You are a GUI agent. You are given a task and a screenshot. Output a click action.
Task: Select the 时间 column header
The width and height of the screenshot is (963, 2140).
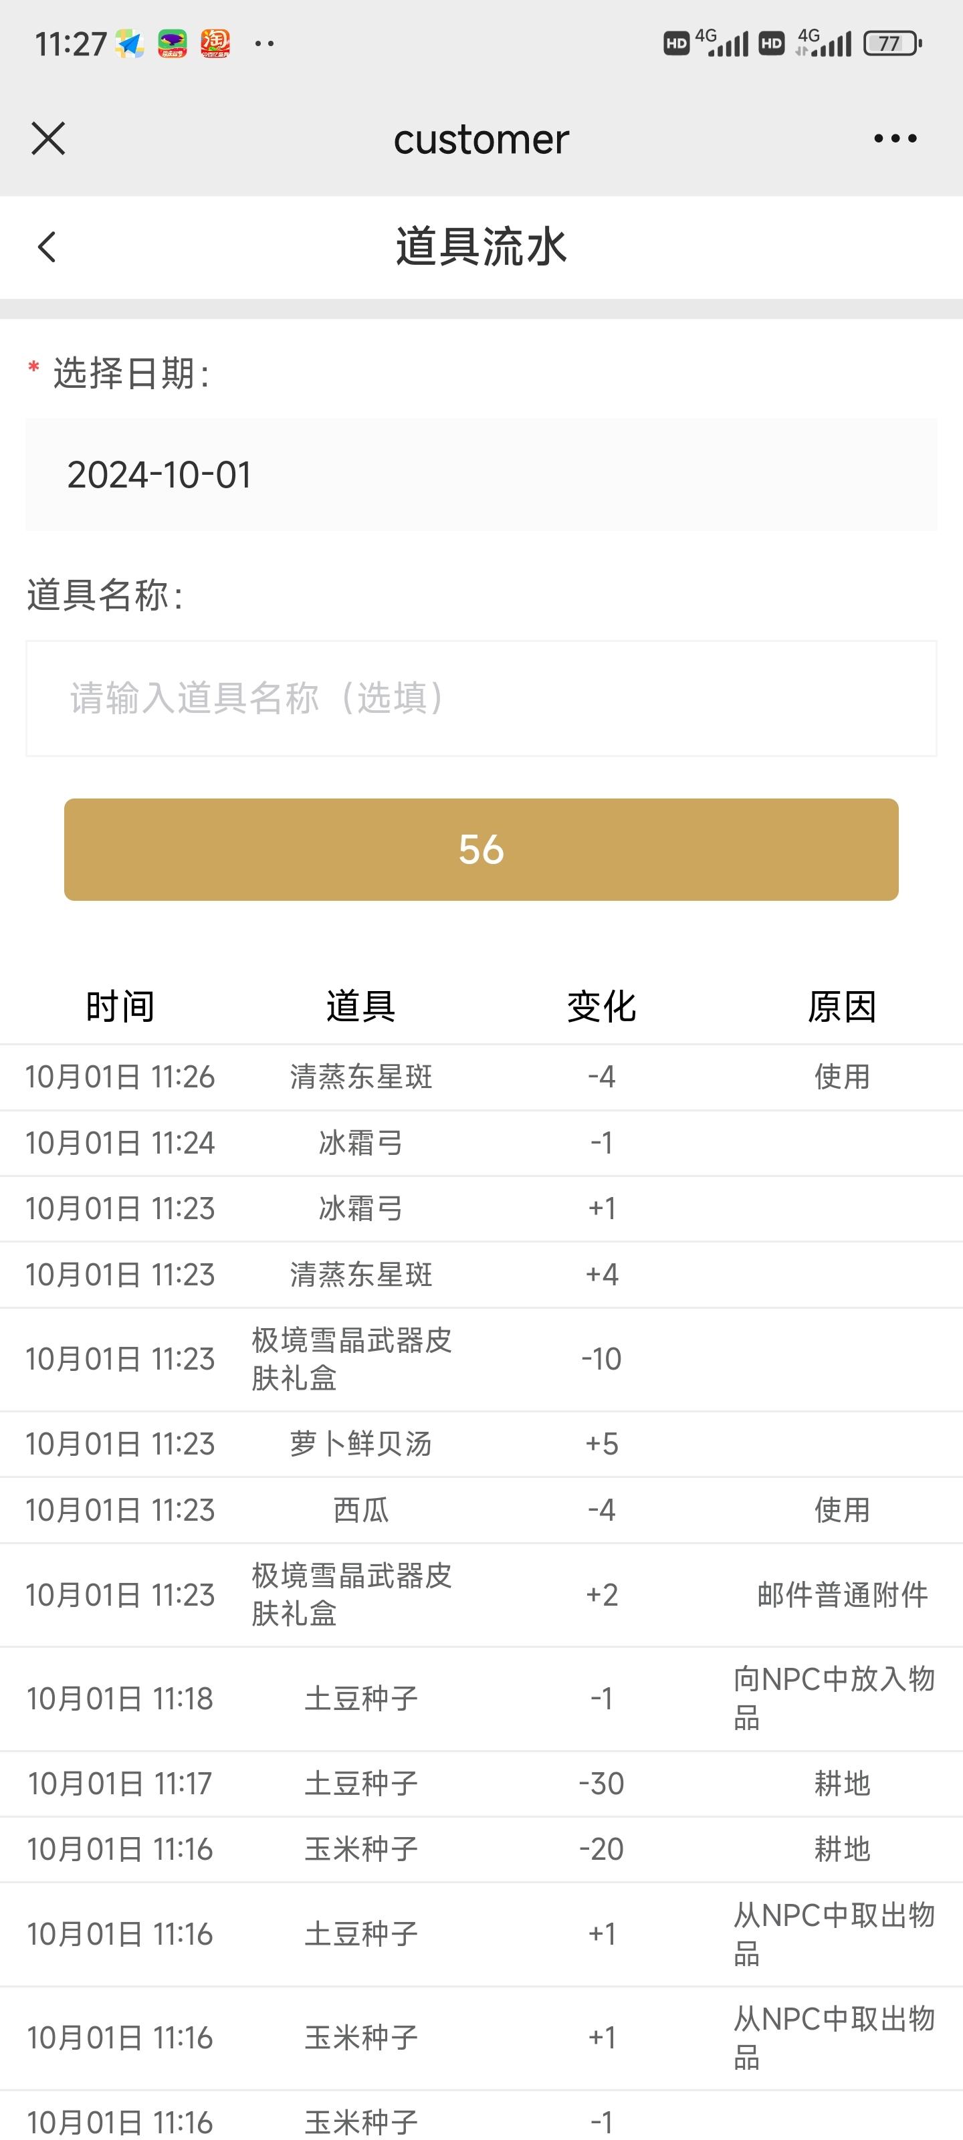click(120, 1006)
